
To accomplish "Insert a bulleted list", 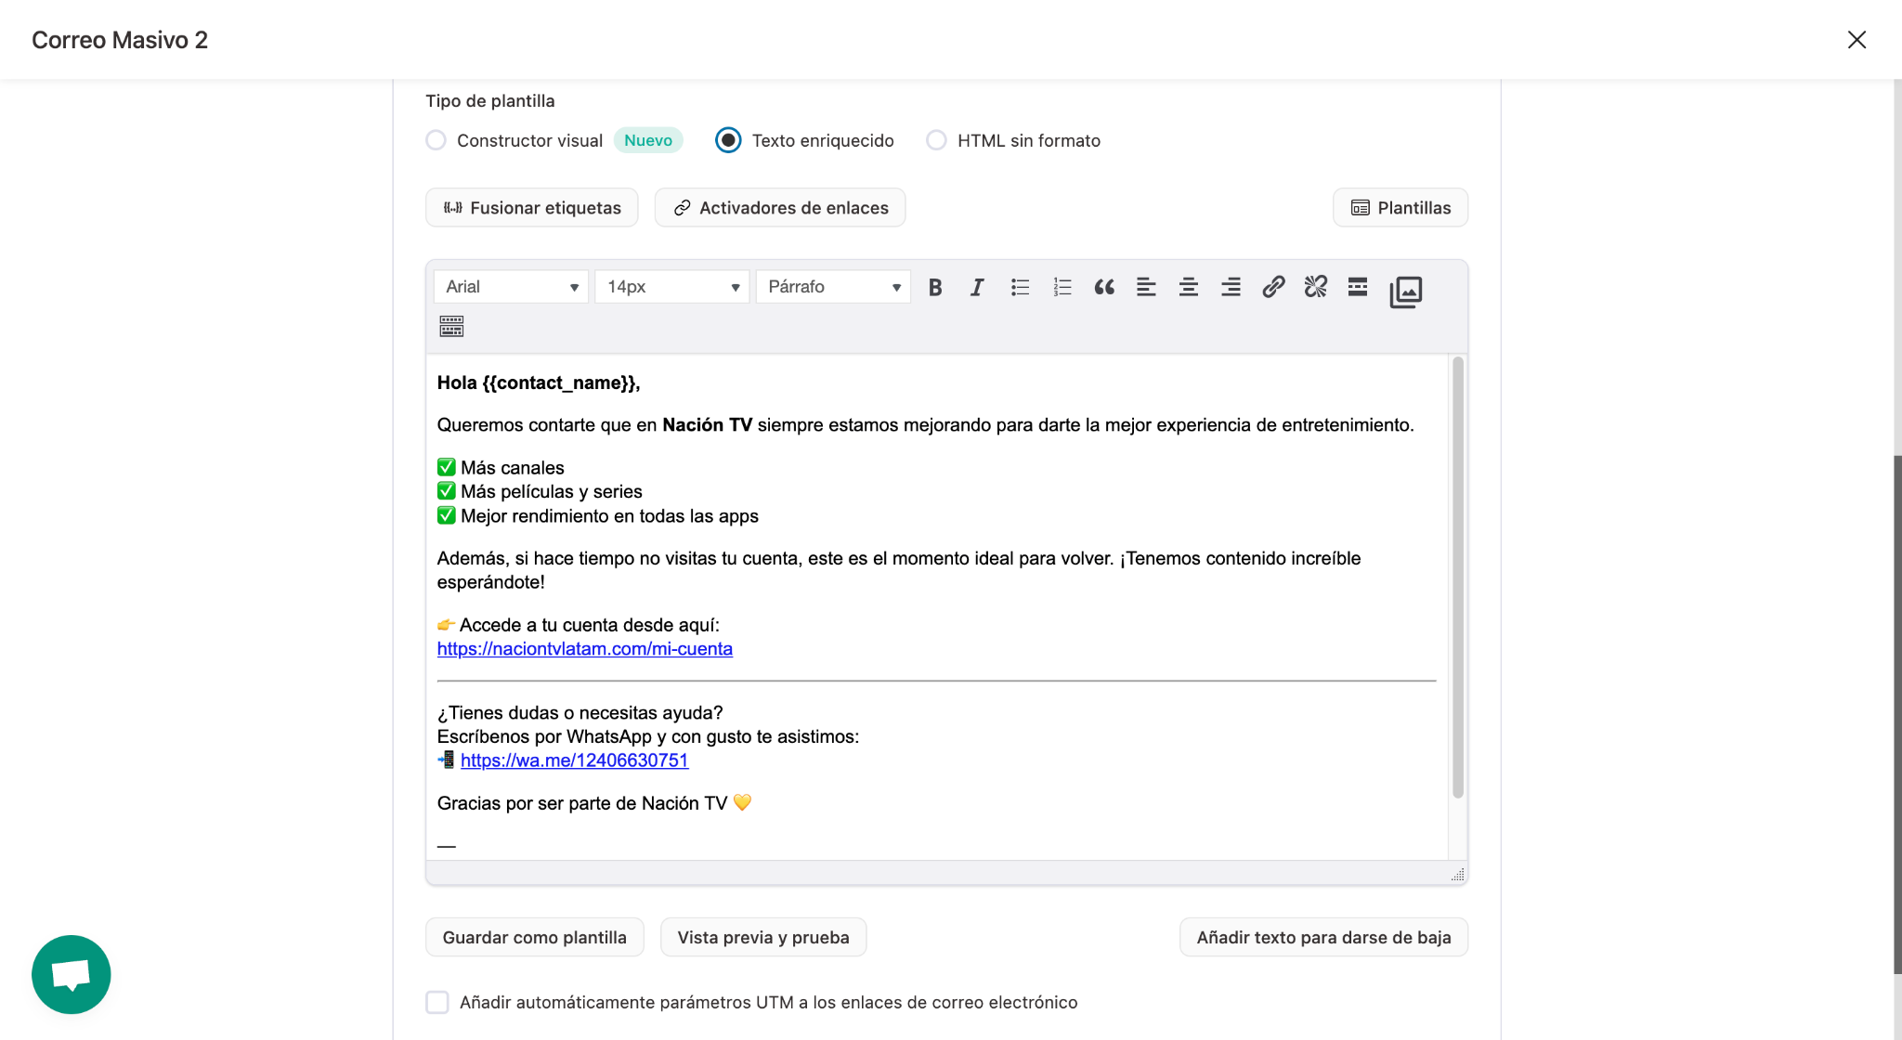I will pyautogui.click(x=1020, y=287).
